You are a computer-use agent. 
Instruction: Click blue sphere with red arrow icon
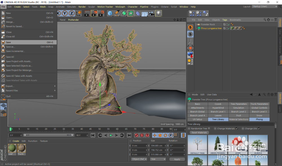(190, 55)
